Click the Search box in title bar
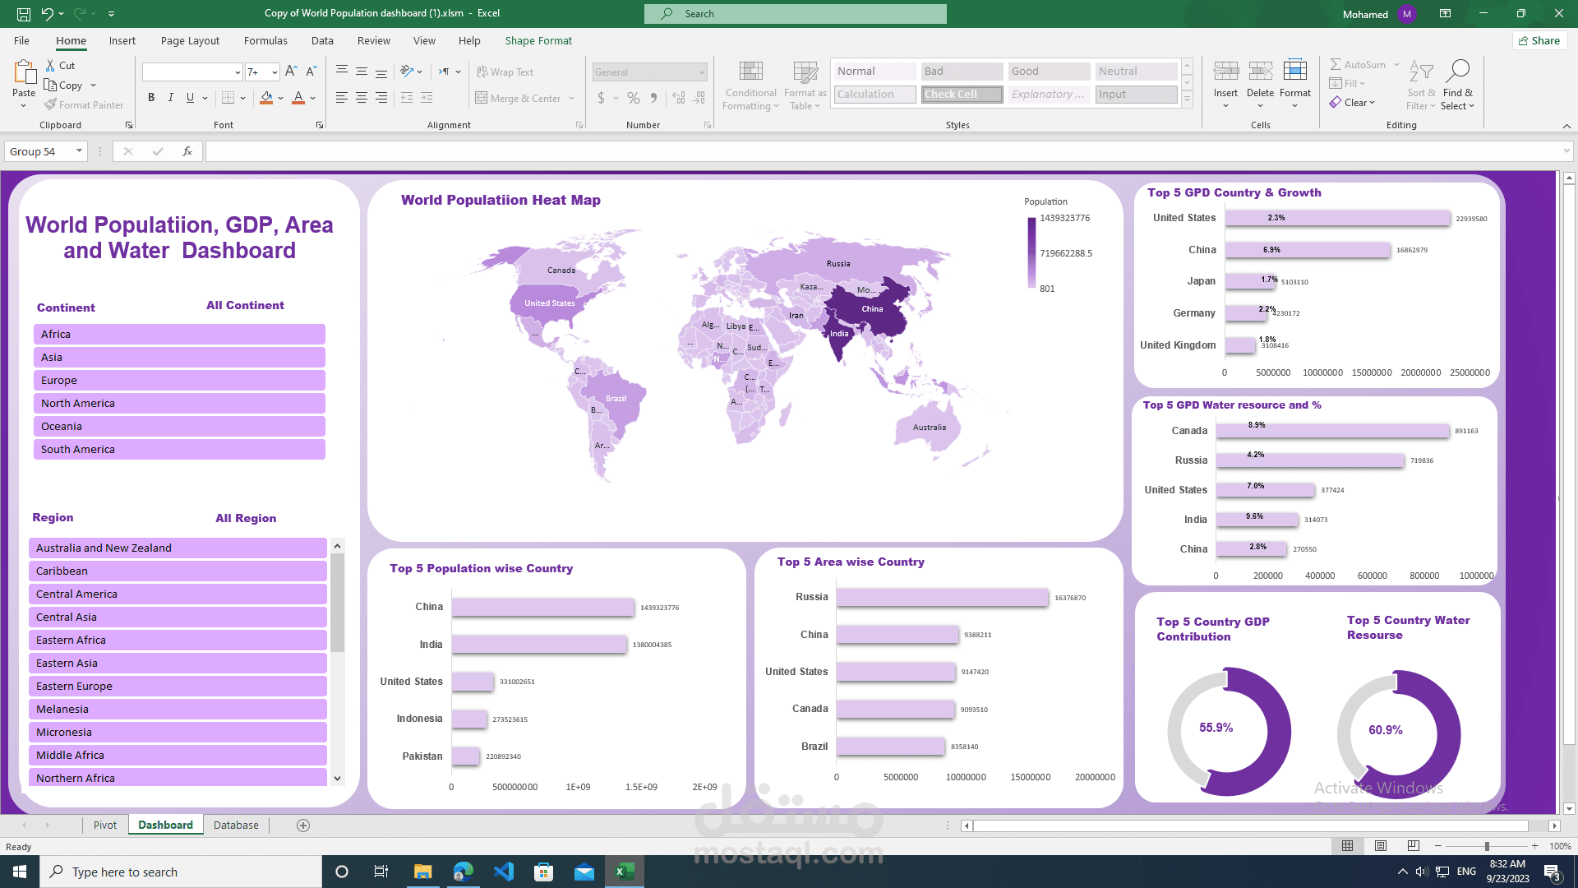Viewport: 1578px width, 888px height. [796, 14]
